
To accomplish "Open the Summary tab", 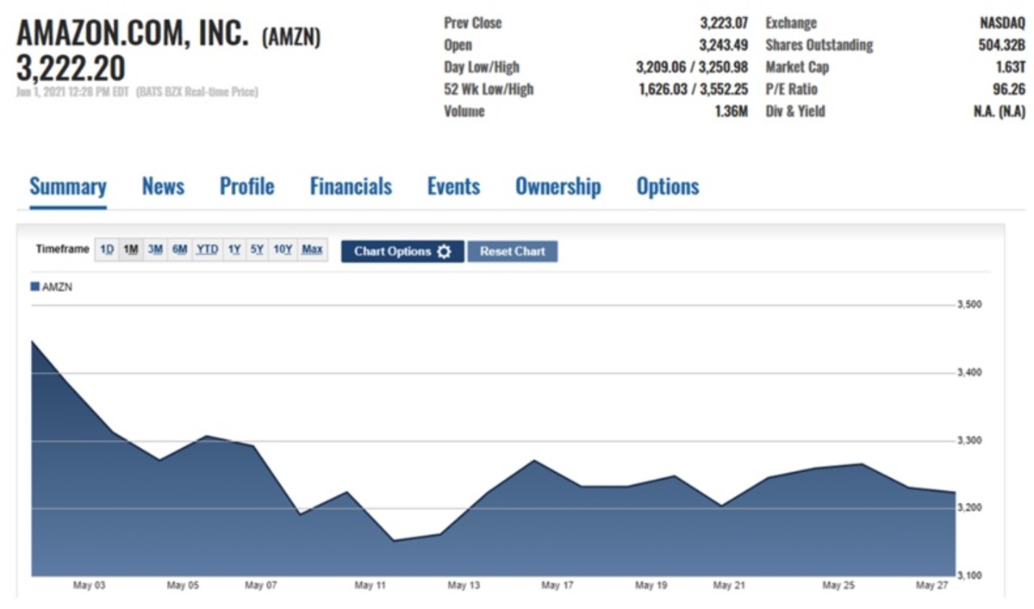I will pyautogui.click(x=68, y=187).
